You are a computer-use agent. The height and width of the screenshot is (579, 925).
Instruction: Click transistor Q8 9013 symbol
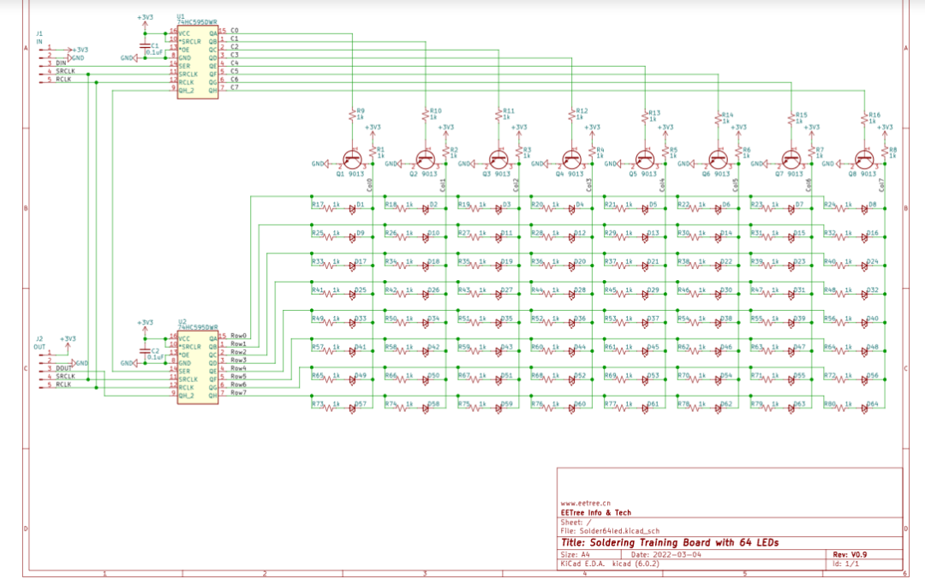[x=863, y=160]
